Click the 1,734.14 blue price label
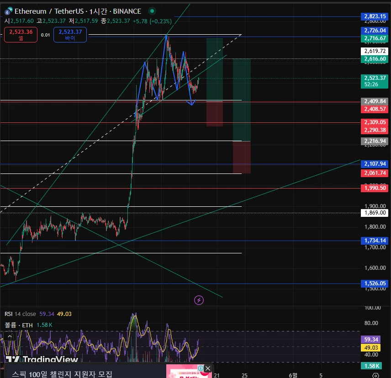Viewport: 391px width, 378px height. coord(375,241)
